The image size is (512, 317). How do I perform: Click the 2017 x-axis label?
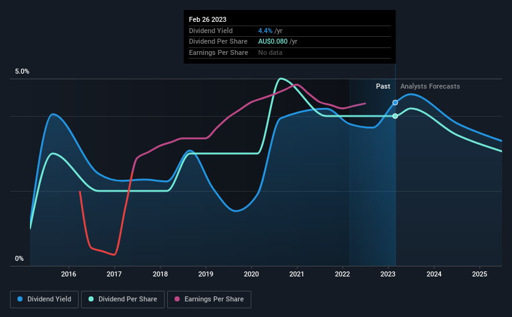click(x=114, y=274)
